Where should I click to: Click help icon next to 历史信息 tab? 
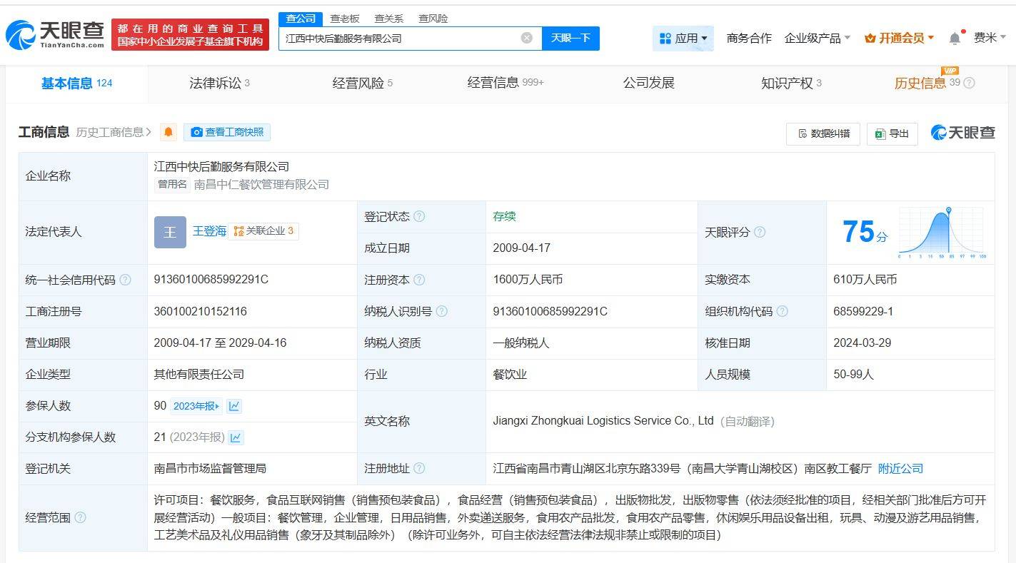point(969,83)
